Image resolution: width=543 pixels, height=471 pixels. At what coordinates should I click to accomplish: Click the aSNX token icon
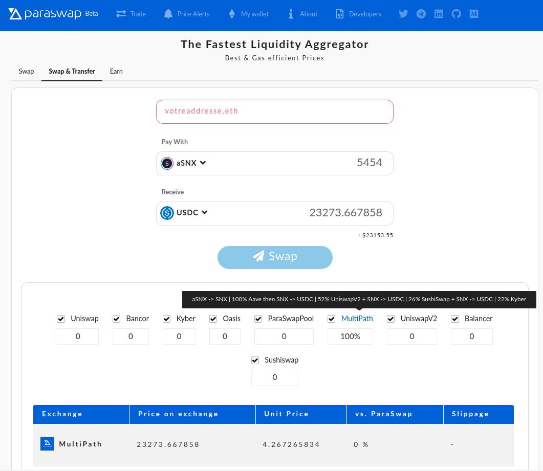(x=167, y=163)
